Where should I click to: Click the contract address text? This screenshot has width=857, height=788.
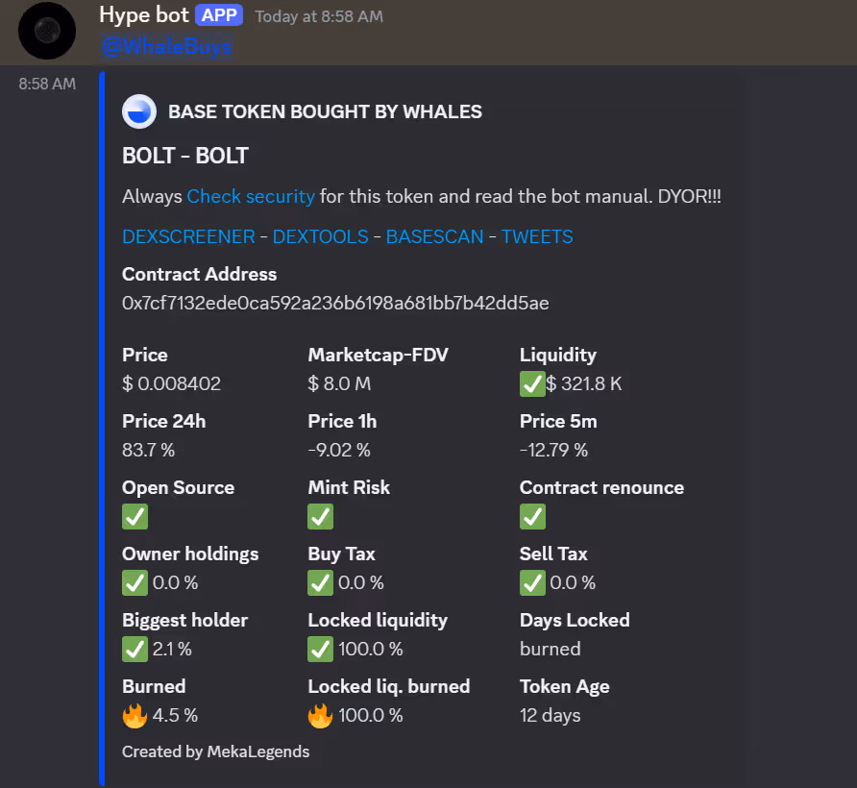pos(335,304)
